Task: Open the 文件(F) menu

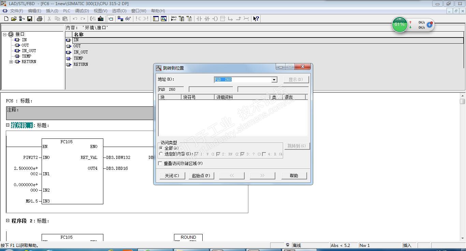Action: coord(16,11)
